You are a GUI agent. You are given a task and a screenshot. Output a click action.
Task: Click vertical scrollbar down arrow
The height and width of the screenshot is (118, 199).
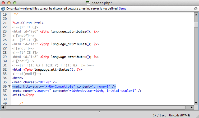196,103
